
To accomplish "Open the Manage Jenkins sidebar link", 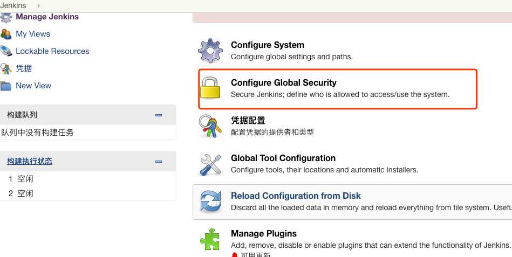I will 47,17.
